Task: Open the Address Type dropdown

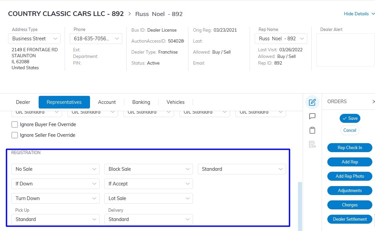Action: tap(34, 39)
